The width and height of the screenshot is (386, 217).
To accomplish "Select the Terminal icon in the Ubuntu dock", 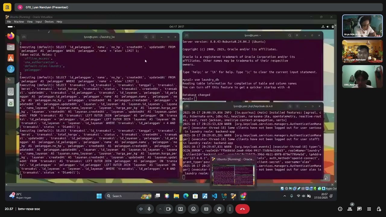I will [11, 80].
